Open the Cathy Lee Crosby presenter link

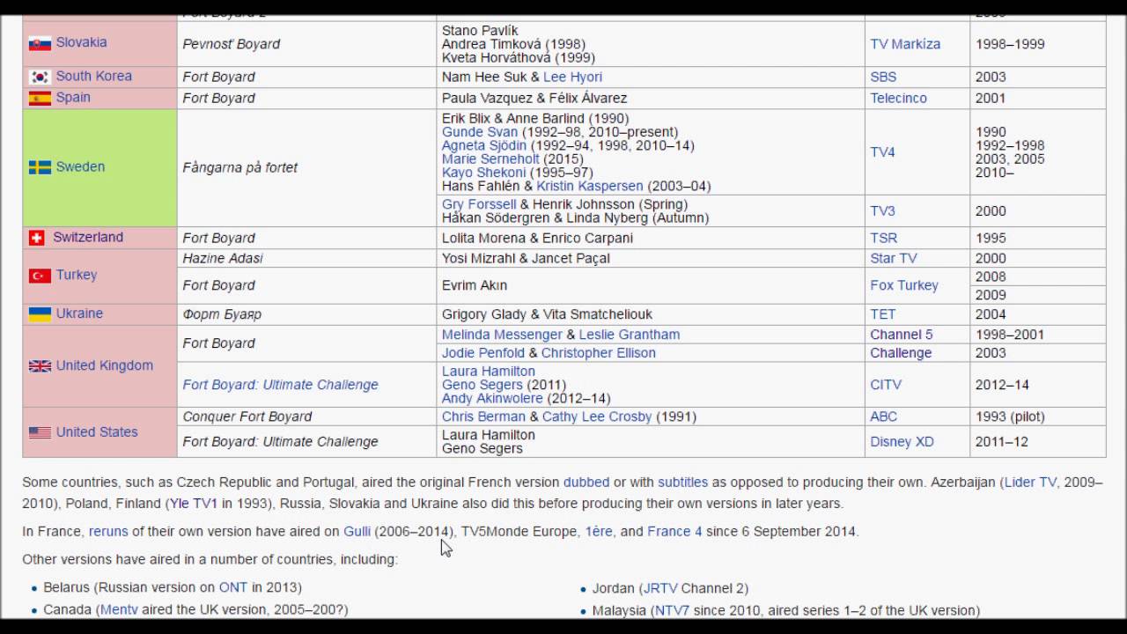pyautogui.click(x=597, y=417)
